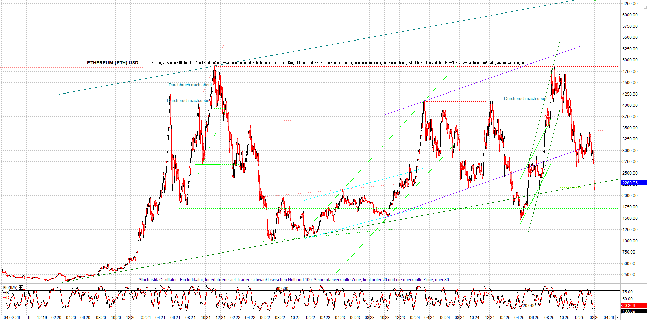
Task: Click the 75.00 stochastic axis label
Action: tap(627, 292)
